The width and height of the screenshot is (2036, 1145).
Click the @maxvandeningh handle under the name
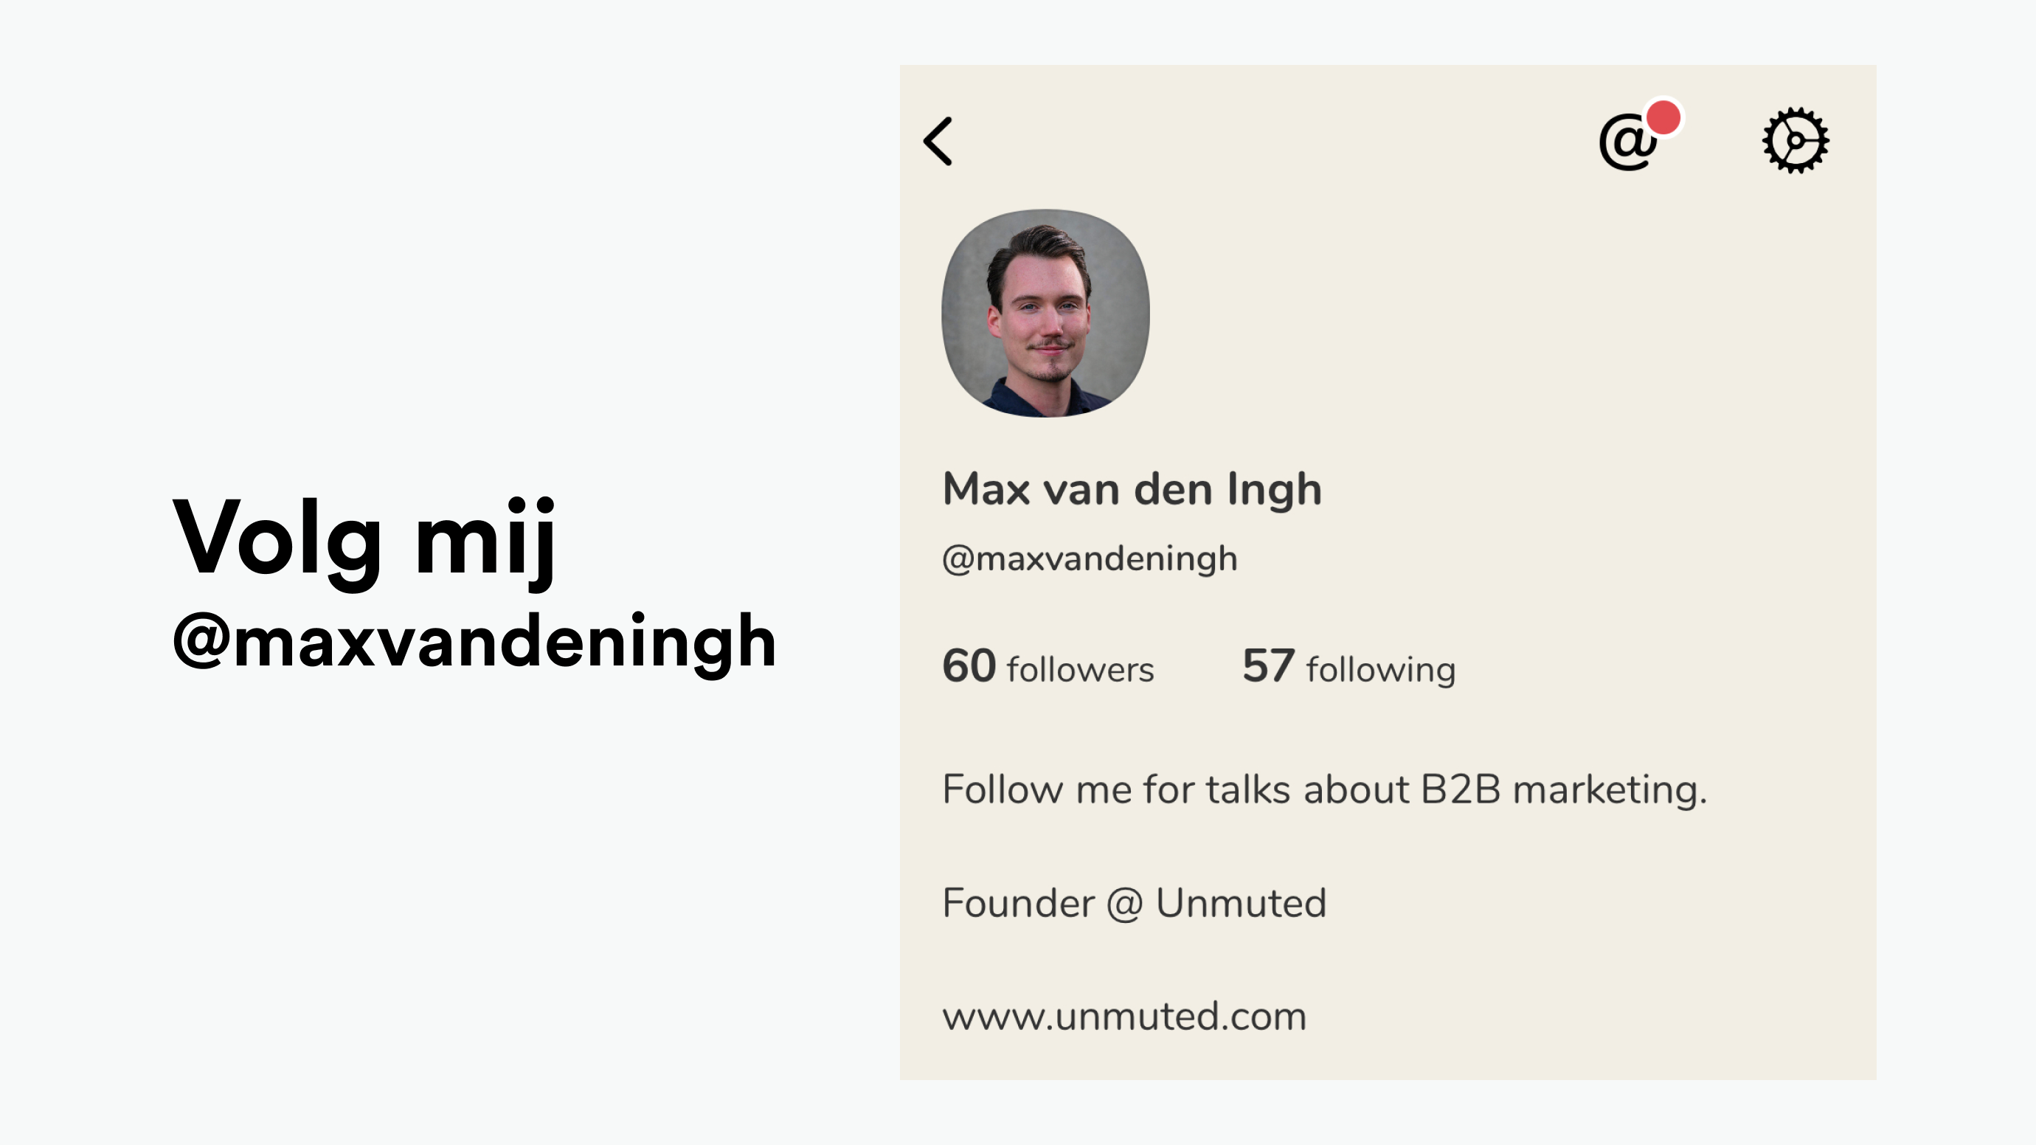point(1089,559)
